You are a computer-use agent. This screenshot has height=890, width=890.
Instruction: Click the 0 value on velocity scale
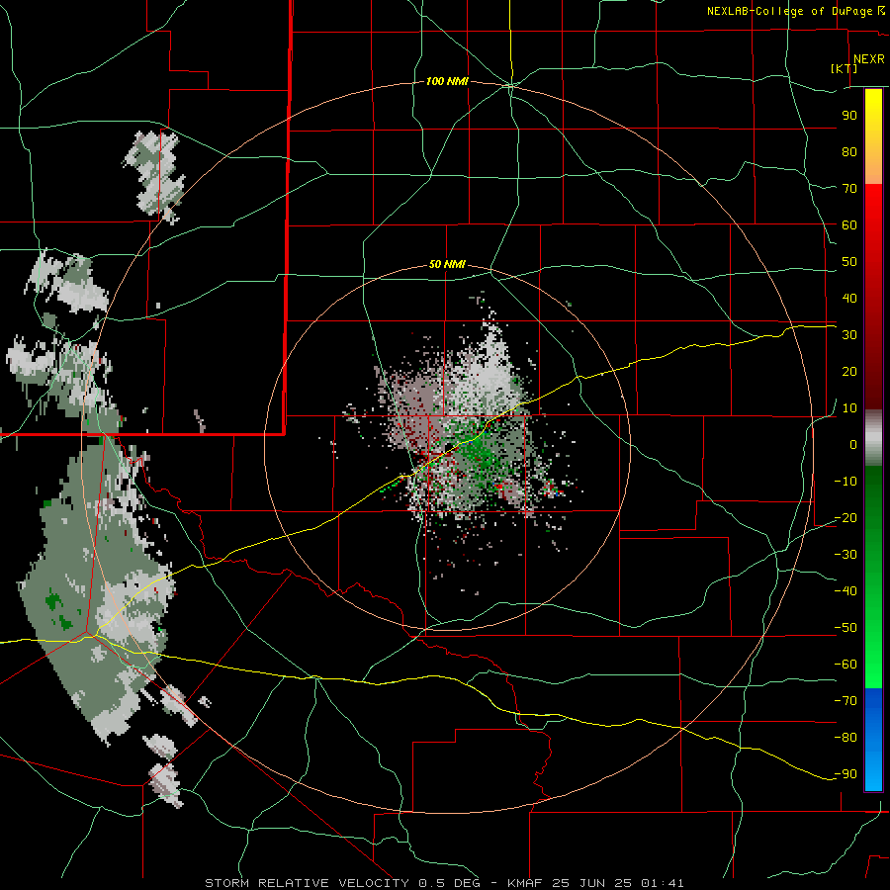(853, 445)
